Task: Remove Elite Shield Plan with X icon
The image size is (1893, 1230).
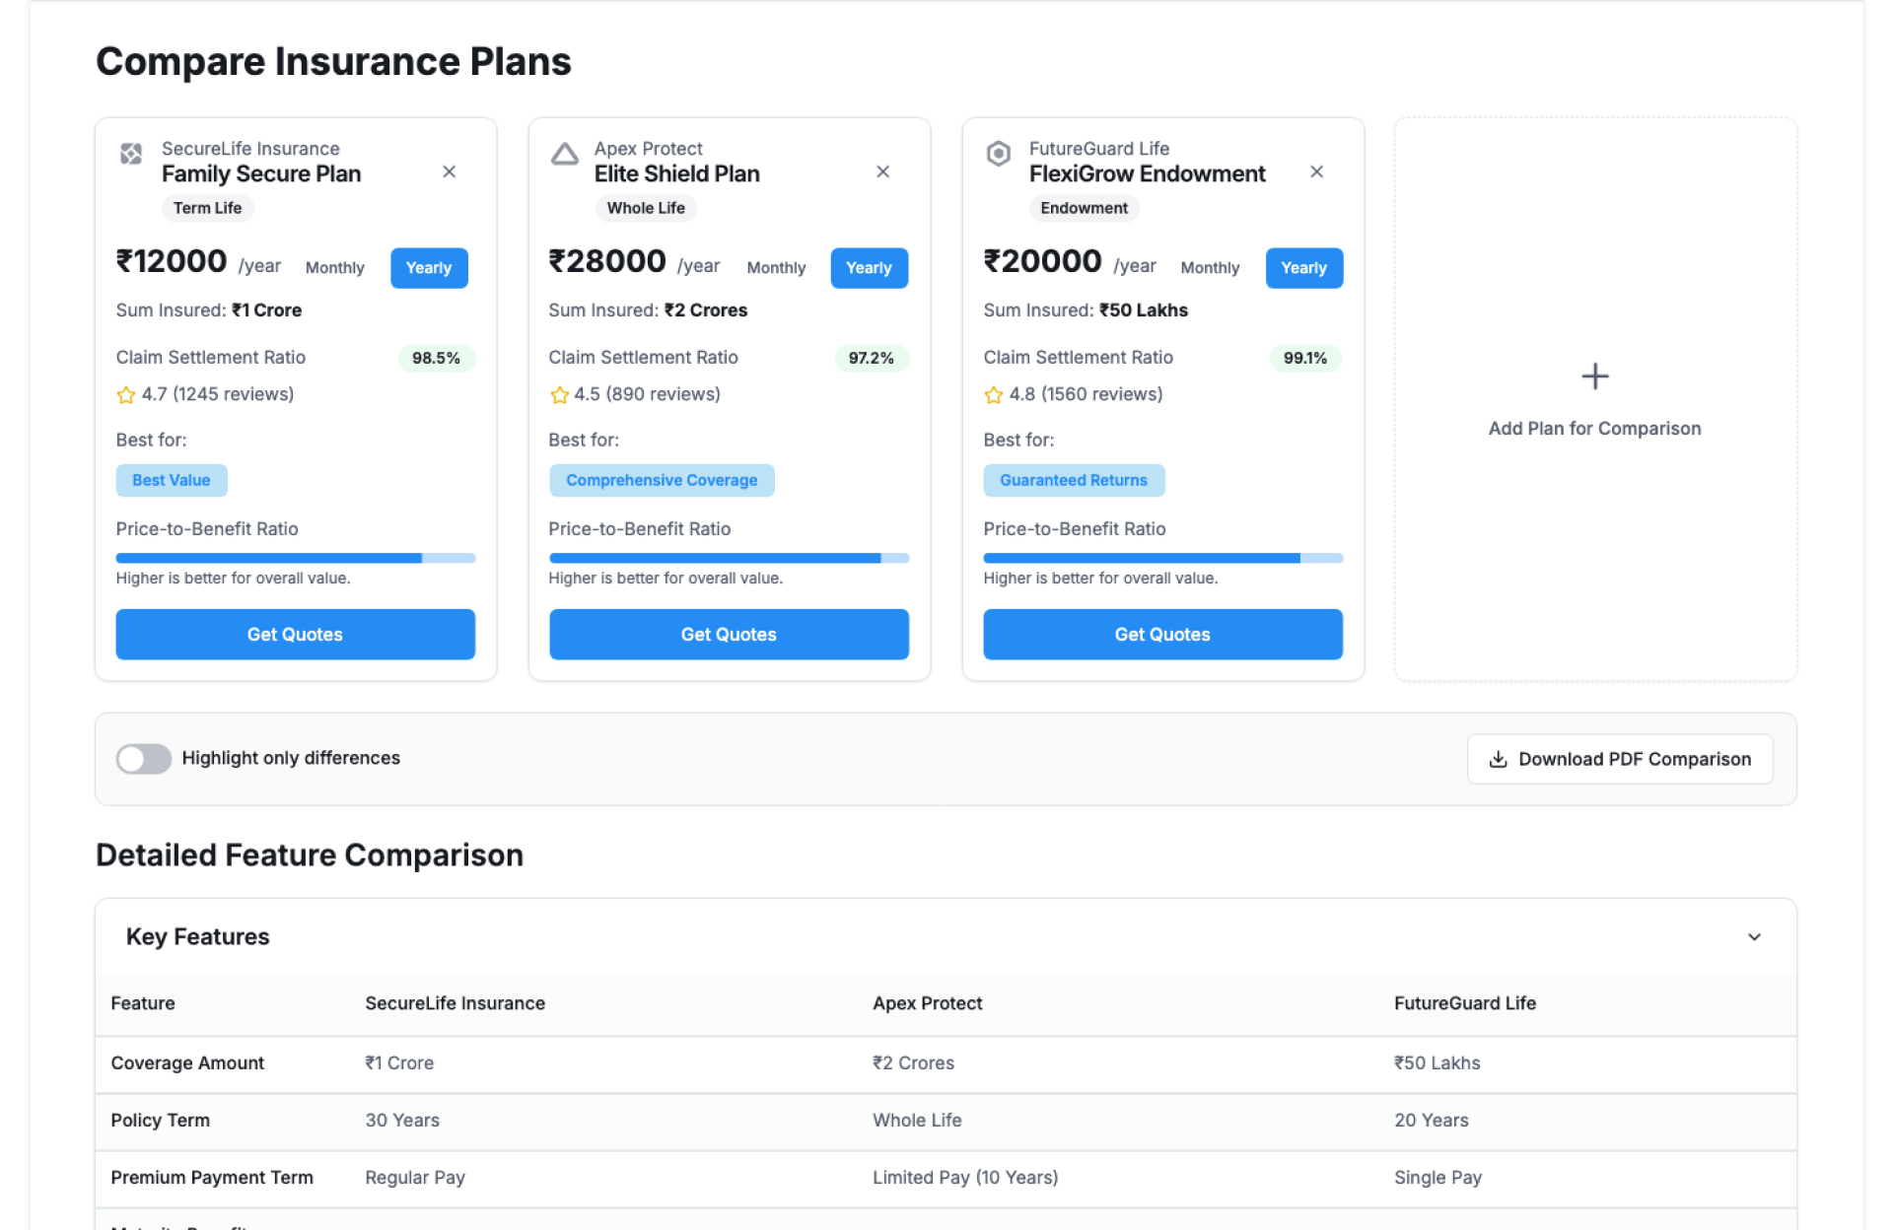Action: (882, 171)
